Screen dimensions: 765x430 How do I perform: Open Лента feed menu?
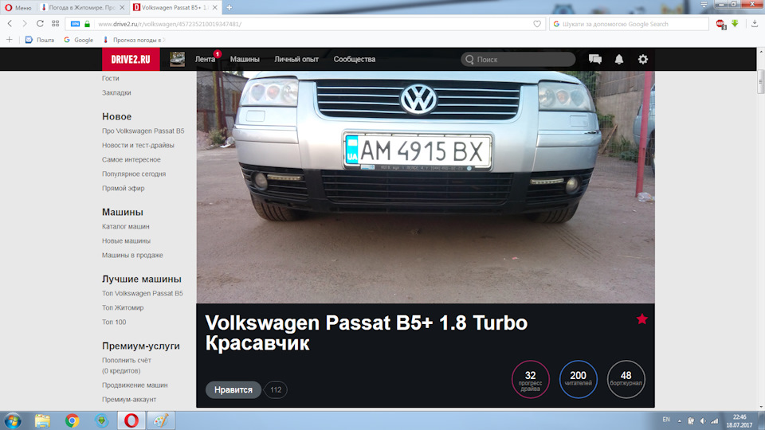pos(206,59)
